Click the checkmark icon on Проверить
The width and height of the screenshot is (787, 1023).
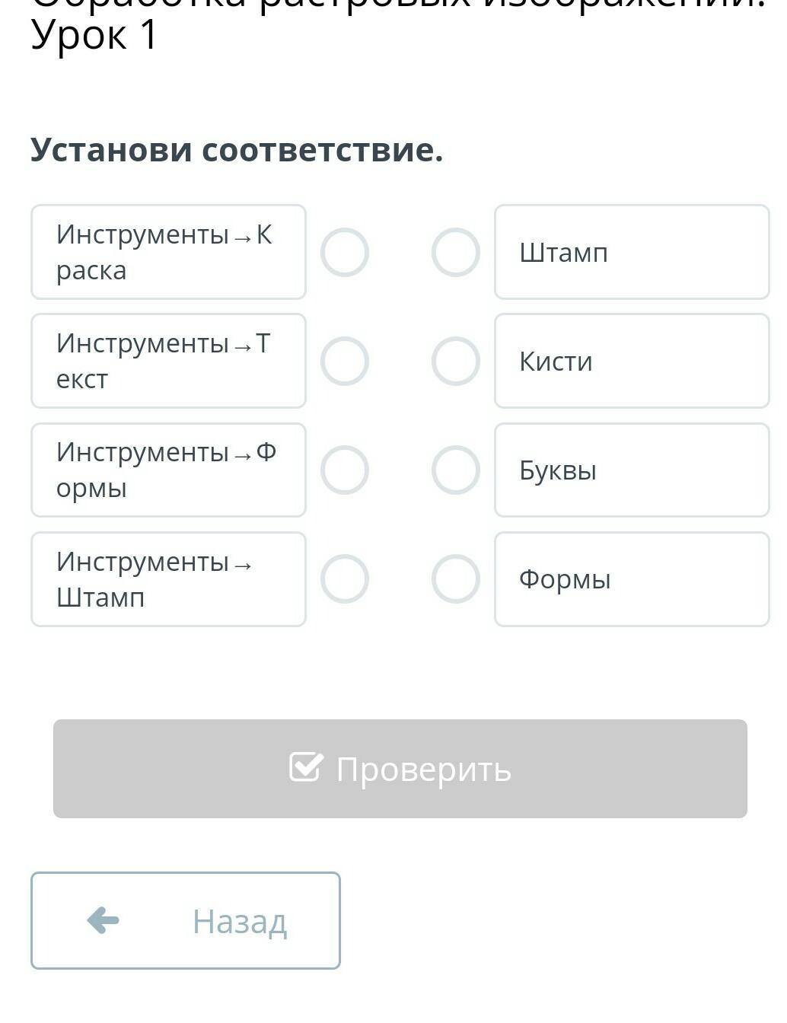[306, 767]
